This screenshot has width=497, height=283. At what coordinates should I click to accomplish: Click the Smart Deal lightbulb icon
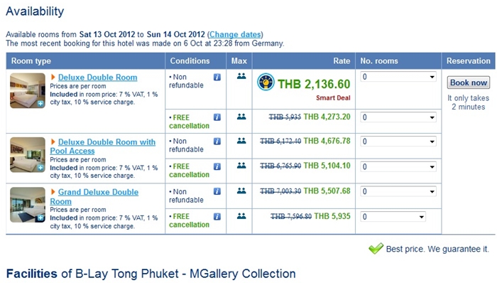click(266, 82)
